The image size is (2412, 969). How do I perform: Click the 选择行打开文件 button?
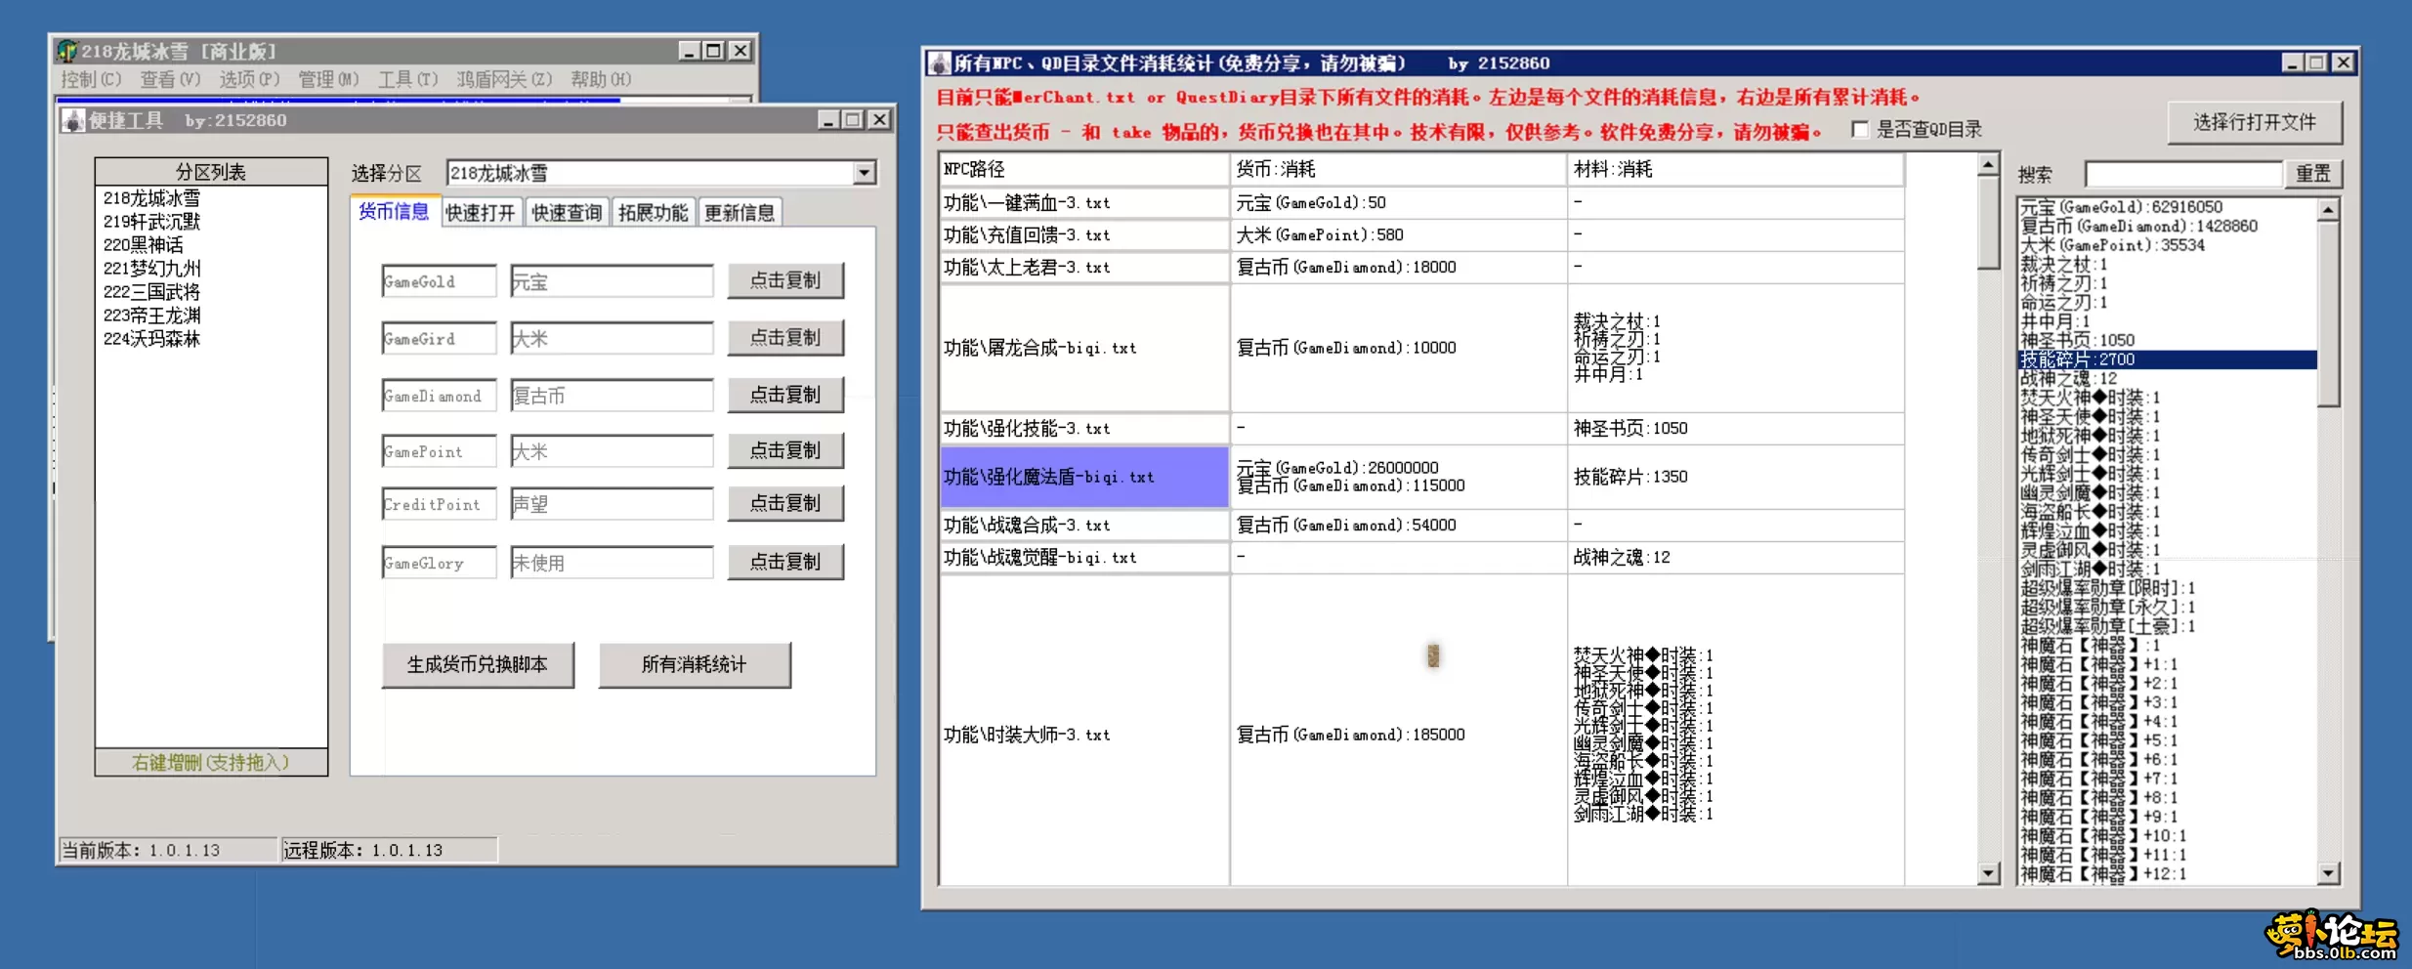2255,123
